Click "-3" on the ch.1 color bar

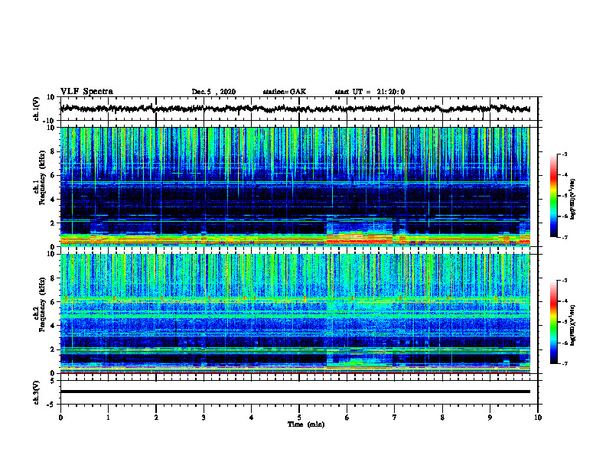click(565, 154)
